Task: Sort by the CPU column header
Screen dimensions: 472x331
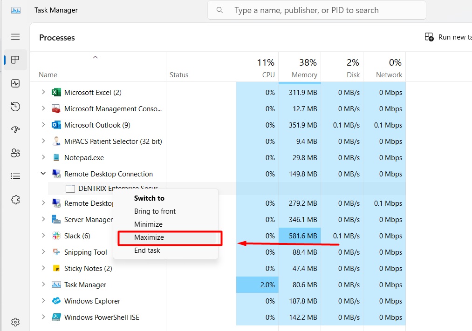Action: tap(257, 67)
